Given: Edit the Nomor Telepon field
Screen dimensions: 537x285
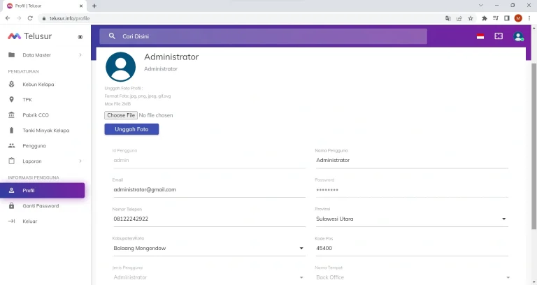Looking at the screenshot, I should click(x=209, y=219).
